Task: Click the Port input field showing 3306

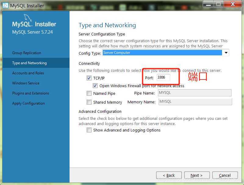Action: [163, 77]
